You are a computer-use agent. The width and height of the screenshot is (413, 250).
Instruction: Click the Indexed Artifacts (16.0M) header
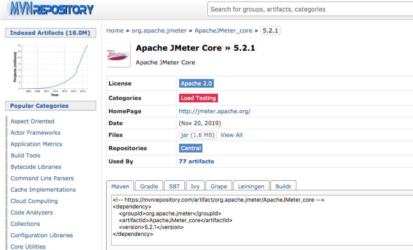click(x=51, y=33)
